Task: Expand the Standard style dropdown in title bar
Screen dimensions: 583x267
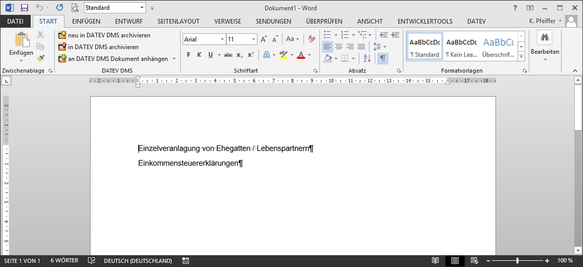Action: click(142, 8)
